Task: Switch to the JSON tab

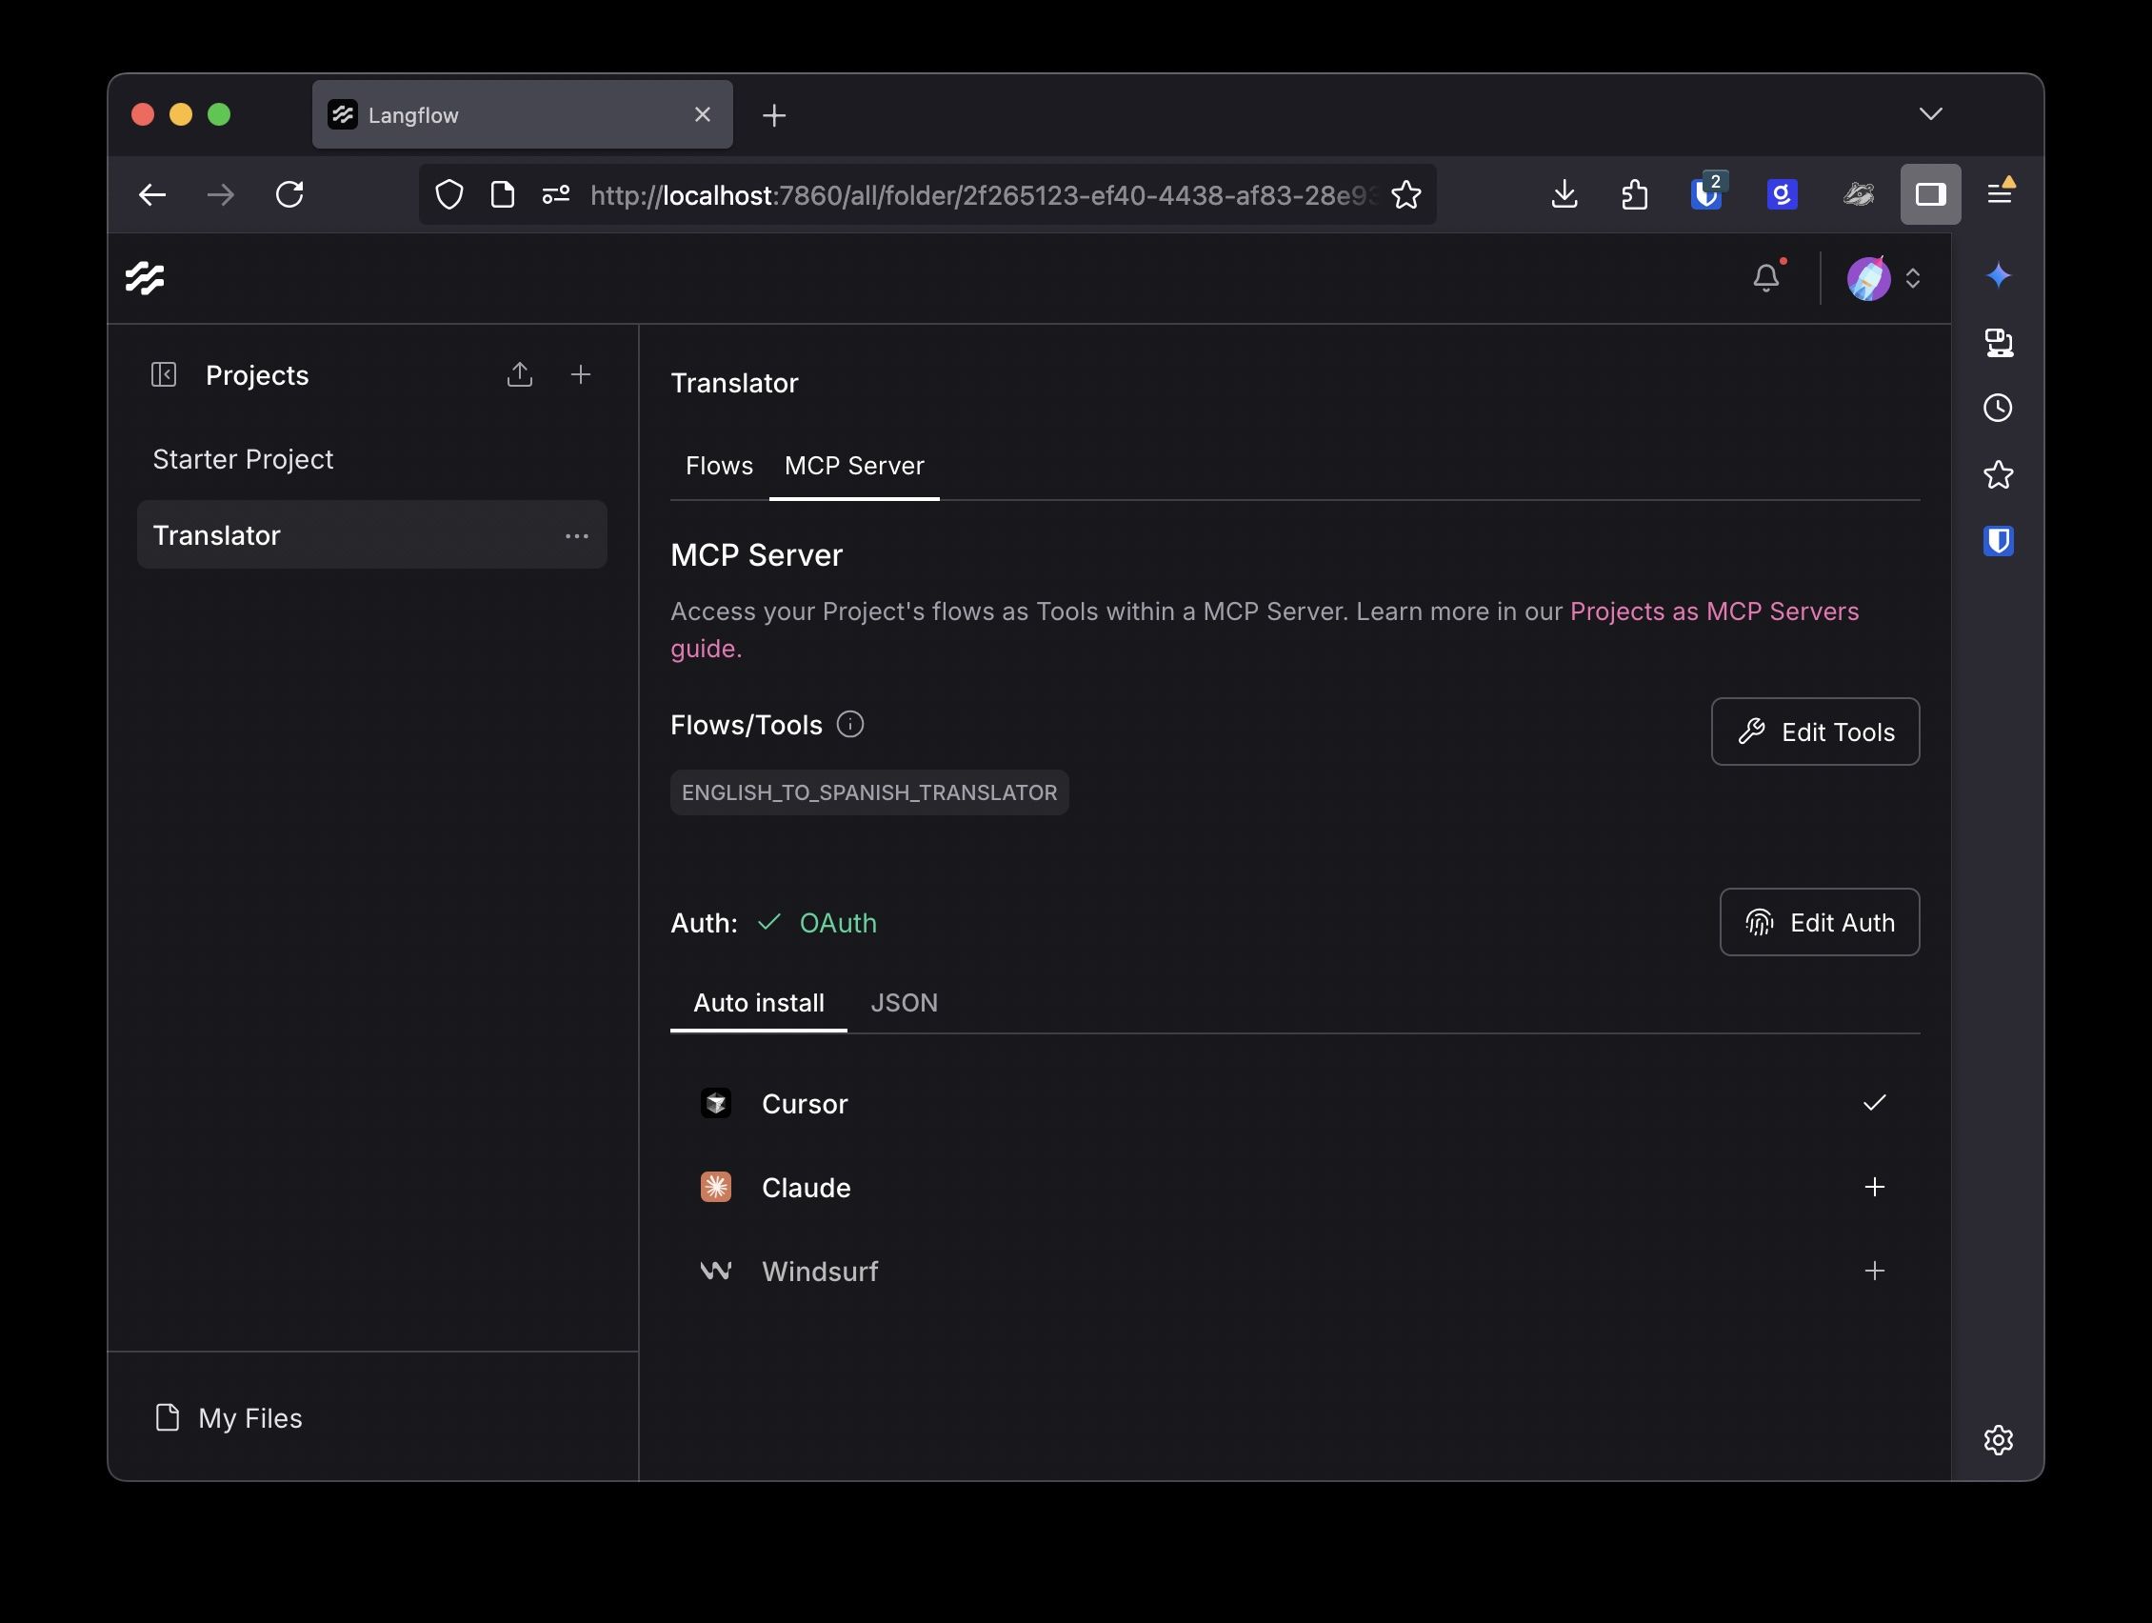Action: pos(904,1003)
